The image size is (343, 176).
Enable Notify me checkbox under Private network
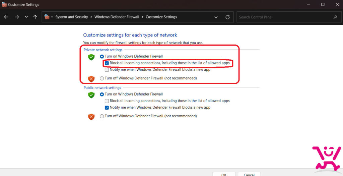point(107,70)
